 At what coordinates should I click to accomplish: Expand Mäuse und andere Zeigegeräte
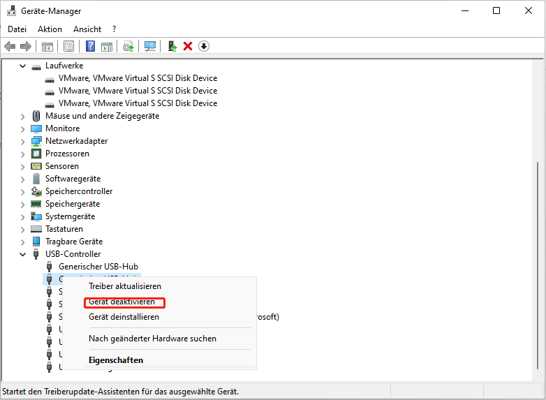(22, 117)
